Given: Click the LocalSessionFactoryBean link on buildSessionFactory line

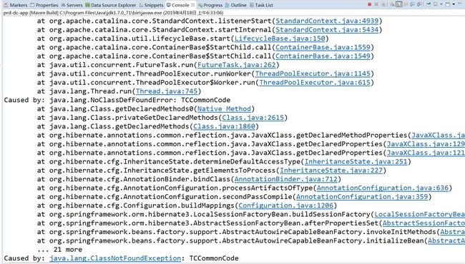Looking at the screenshot, I should (420, 214).
